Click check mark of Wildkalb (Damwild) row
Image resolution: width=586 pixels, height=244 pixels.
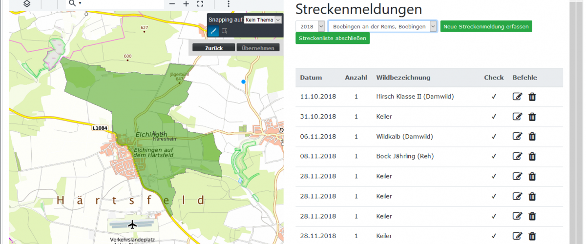494,137
